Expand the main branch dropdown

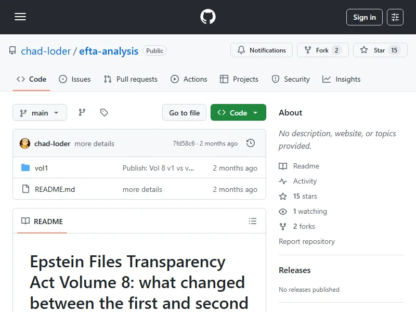[40, 113]
